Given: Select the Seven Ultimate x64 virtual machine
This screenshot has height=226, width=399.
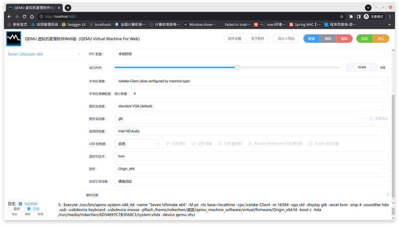Looking at the screenshot, I should [25, 54].
